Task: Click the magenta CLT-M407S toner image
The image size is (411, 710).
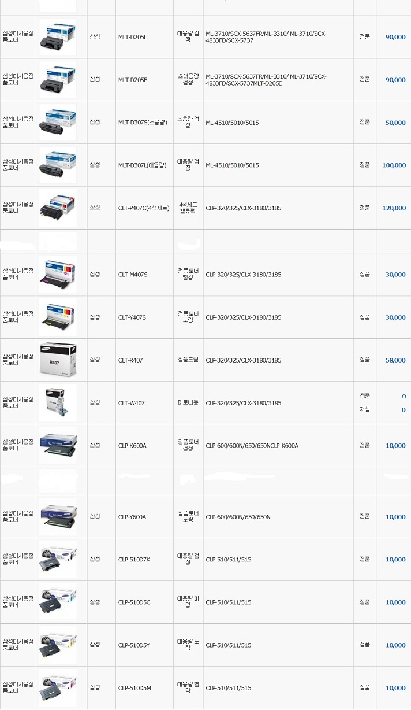Action: 58,274
